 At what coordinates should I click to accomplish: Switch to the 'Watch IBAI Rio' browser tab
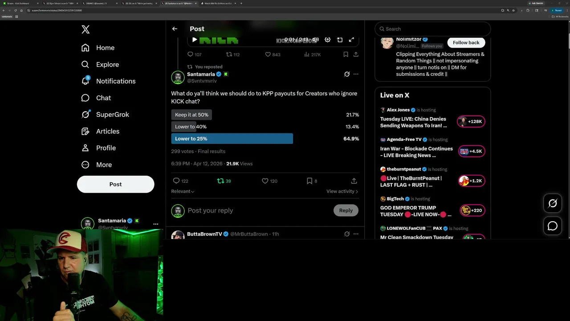pos(217,3)
